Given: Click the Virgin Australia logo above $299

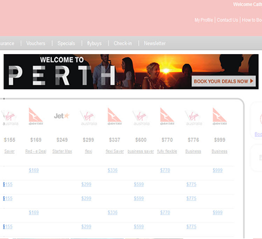Looking at the screenshot, I should [x=88, y=118].
